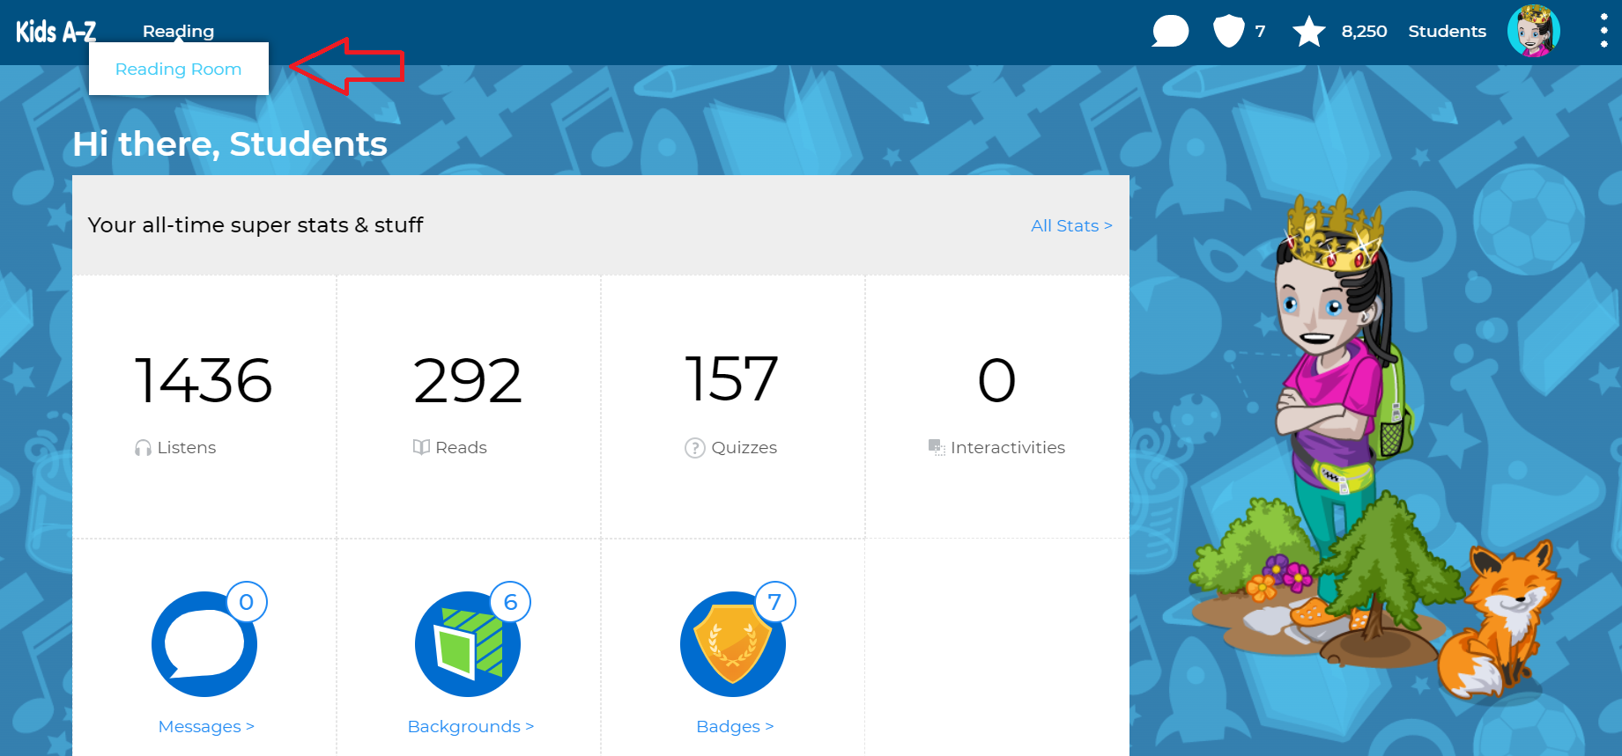1622x756 pixels.
Task: Click the Kids A-Z logo
Action: 56,32
